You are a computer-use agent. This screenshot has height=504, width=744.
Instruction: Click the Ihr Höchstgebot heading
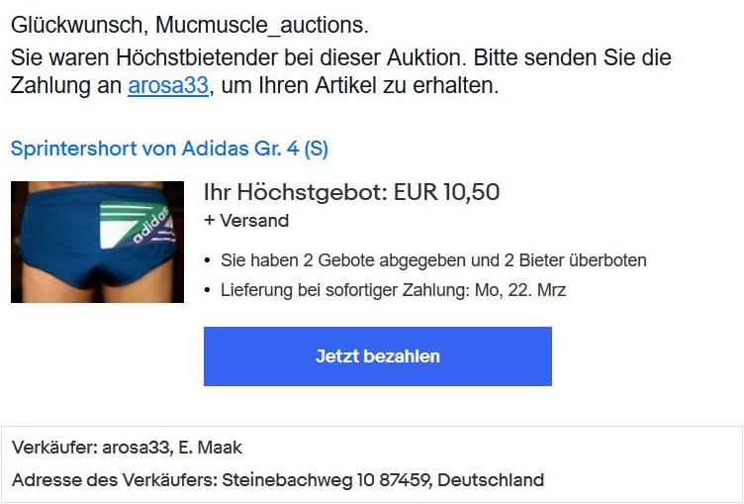351,192
